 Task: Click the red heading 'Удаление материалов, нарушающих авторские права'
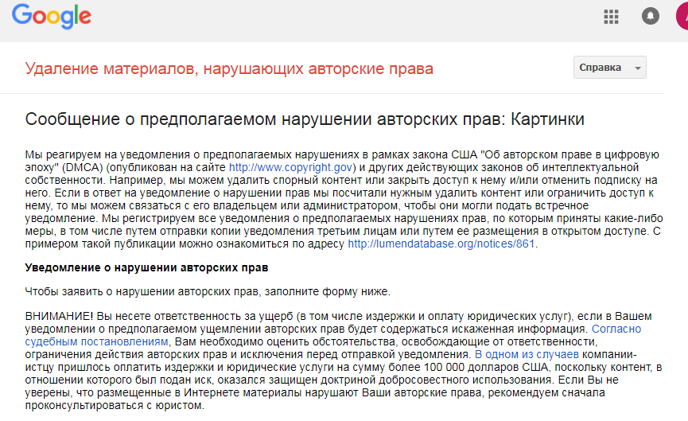pyautogui.click(x=229, y=69)
